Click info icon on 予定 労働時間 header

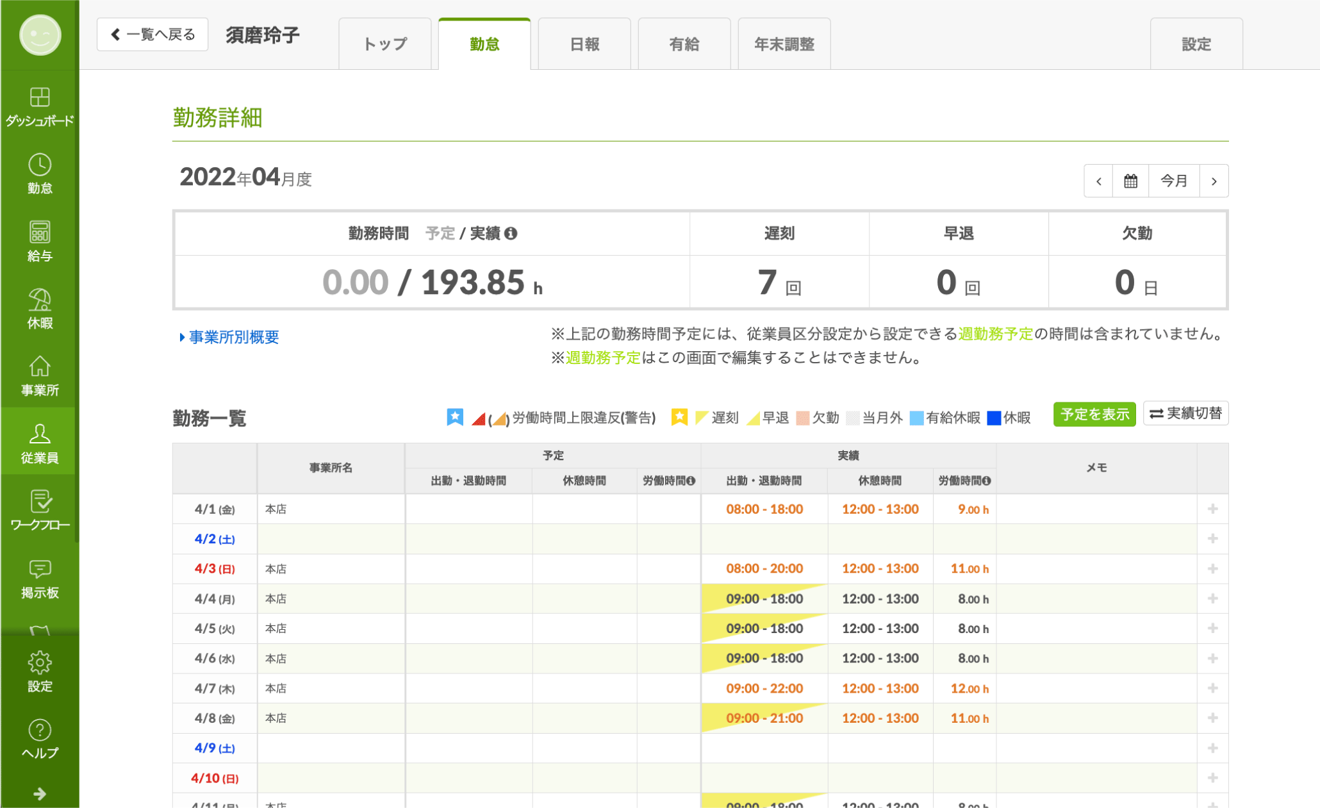(691, 481)
